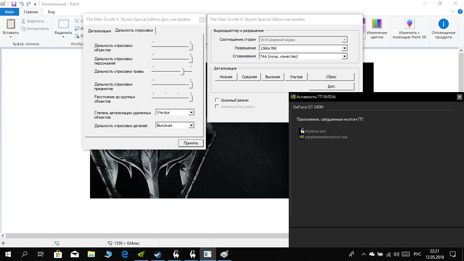Image resolution: width=464 pixels, height=261 pixels.
Task: Switch input language via РУС indicator
Action: tap(417, 254)
